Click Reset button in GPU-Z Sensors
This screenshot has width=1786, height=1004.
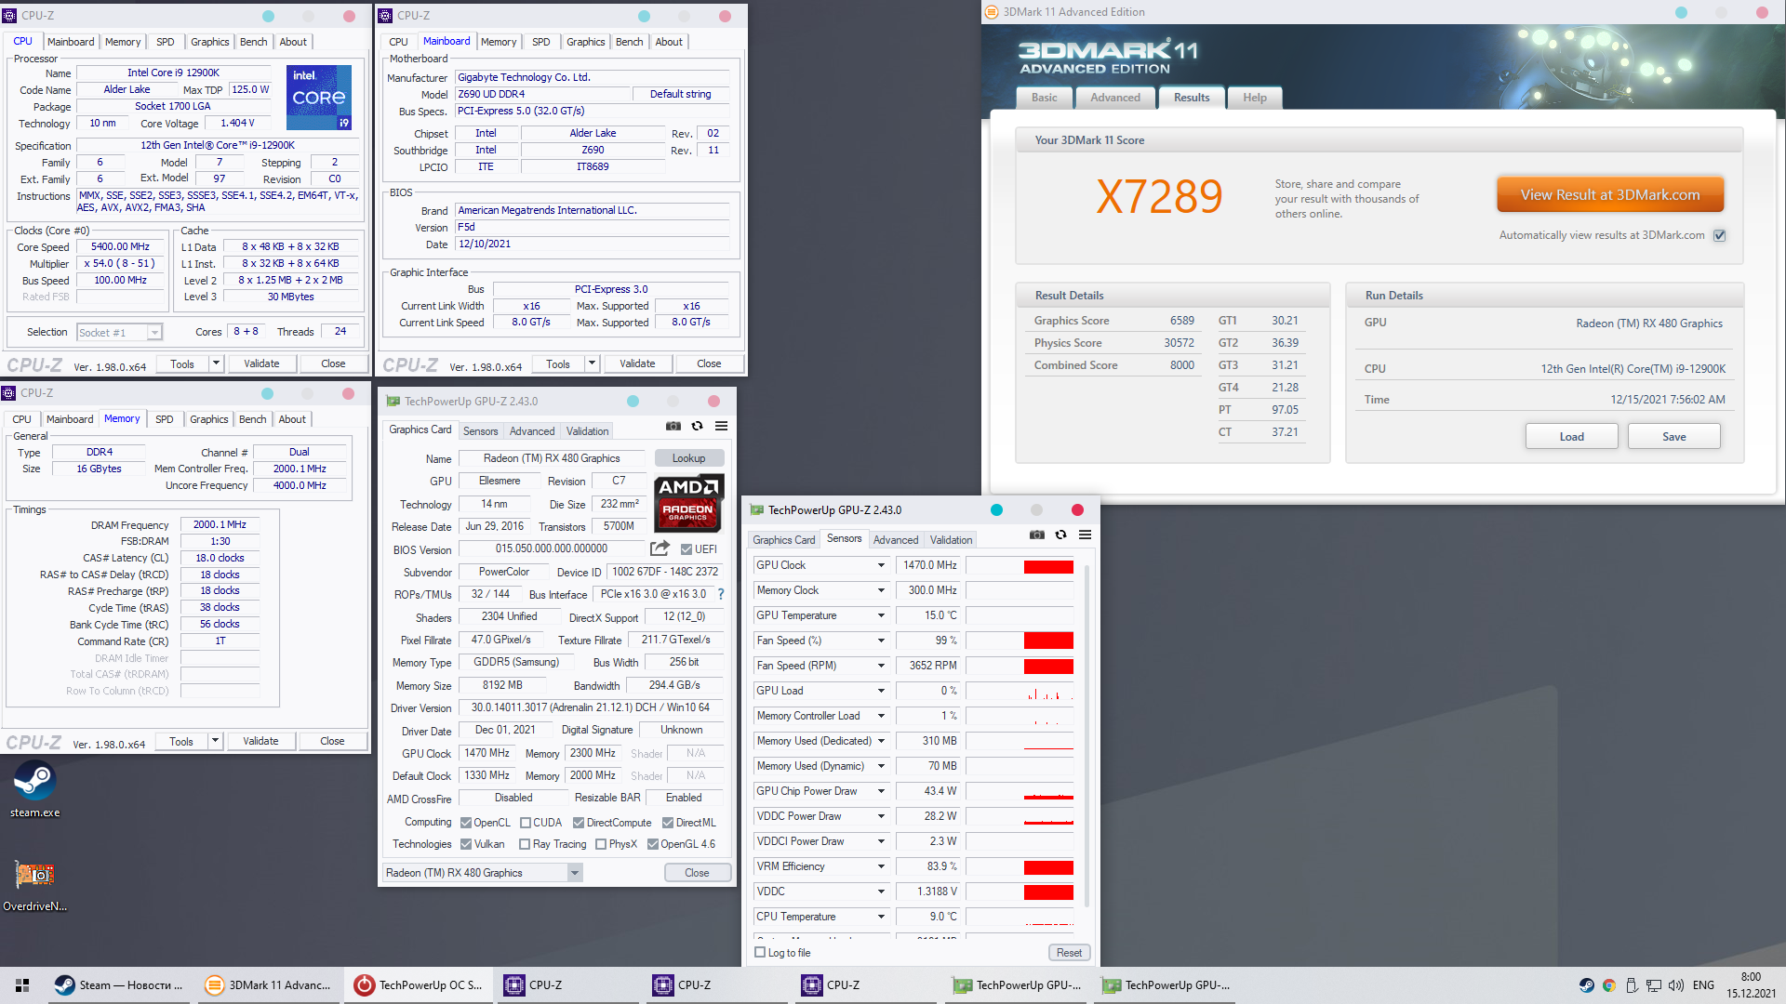coord(1069,953)
